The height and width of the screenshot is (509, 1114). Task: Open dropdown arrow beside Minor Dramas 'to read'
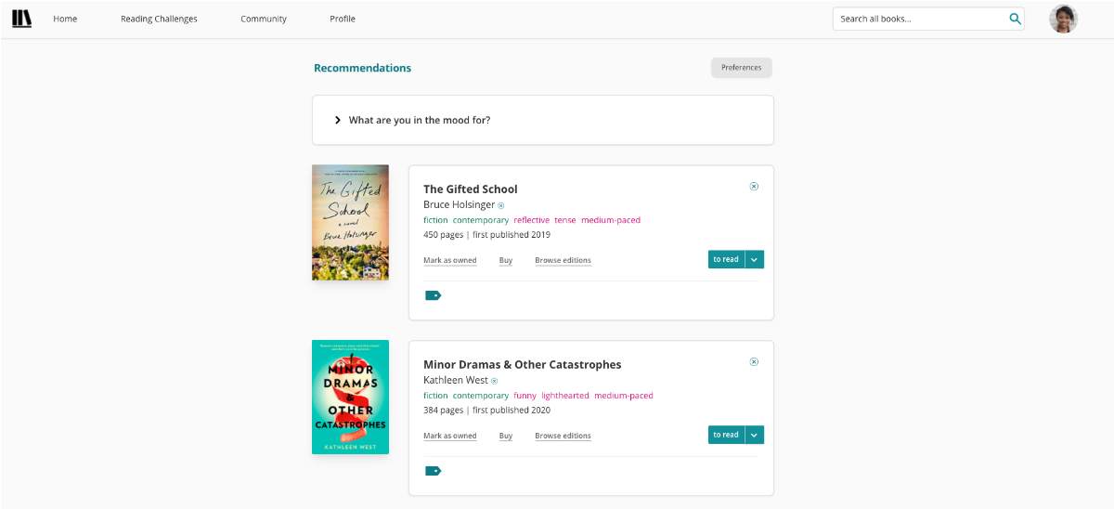click(x=754, y=435)
